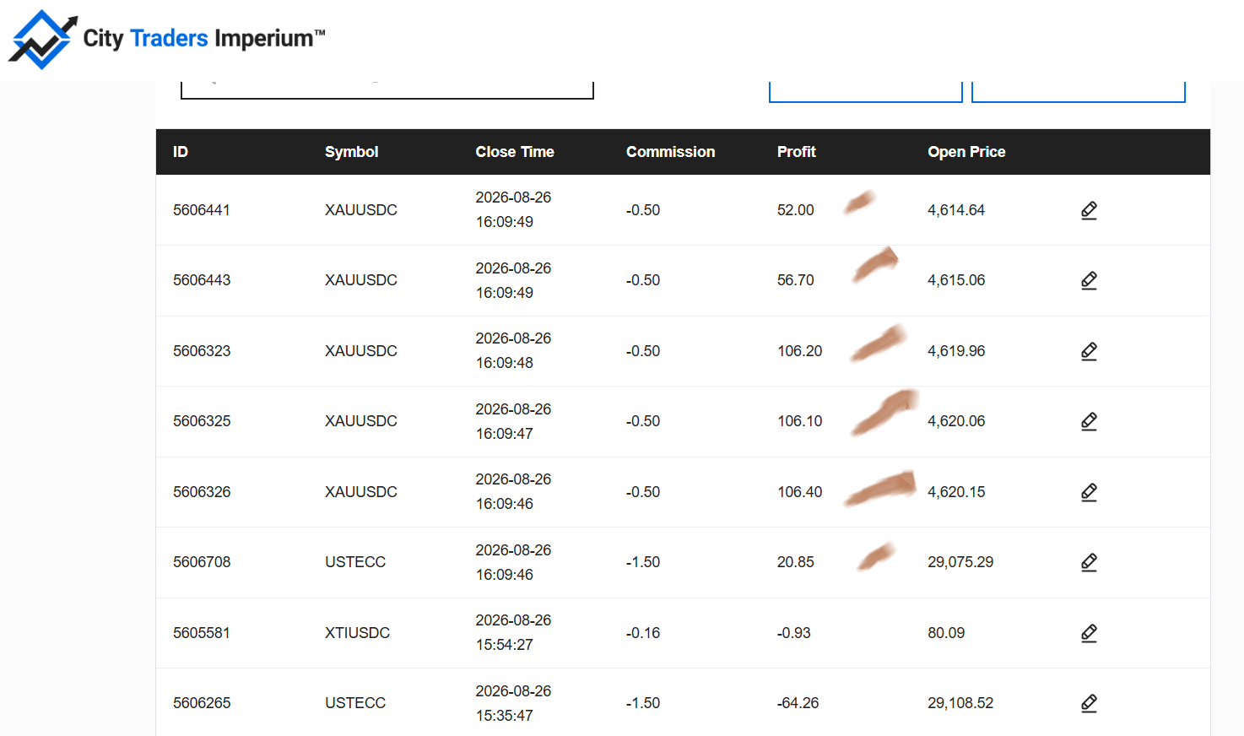This screenshot has width=1244, height=736.
Task: Click open price 4,615.06
Action: (956, 280)
